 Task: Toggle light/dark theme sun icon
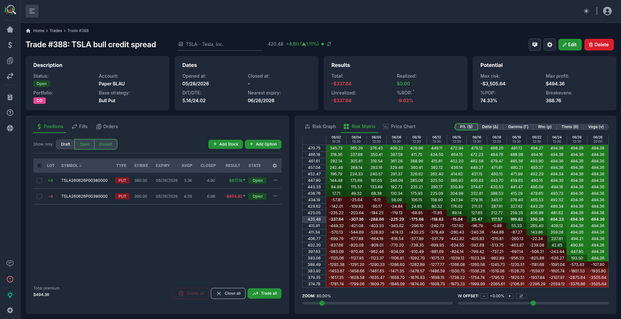tap(586, 11)
